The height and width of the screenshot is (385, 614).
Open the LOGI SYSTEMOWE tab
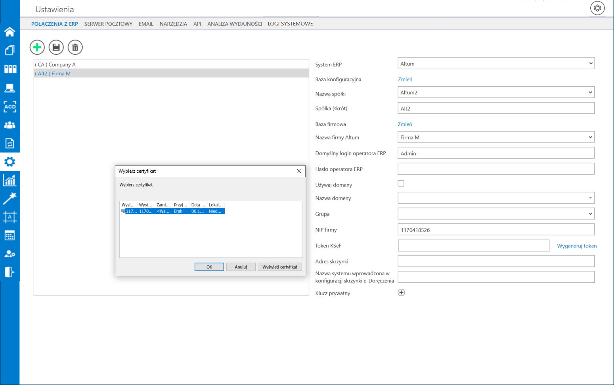[x=290, y=24]
